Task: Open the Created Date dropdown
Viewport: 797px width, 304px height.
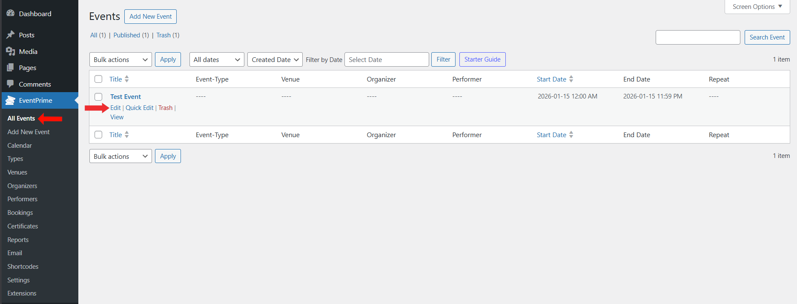Action: [275, 59]
